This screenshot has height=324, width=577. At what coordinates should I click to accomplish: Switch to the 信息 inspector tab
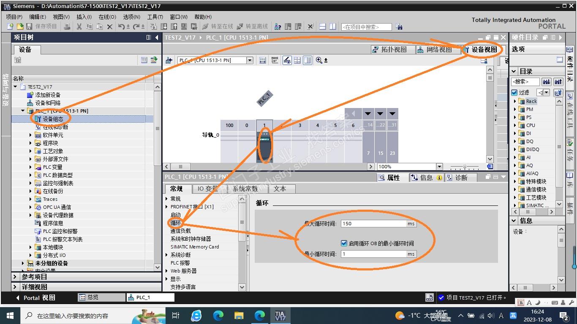click(426, 178)
